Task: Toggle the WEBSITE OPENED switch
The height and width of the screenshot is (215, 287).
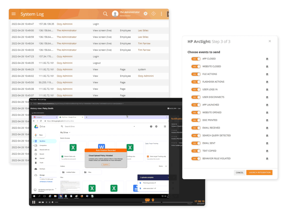Action: point(196,113)
